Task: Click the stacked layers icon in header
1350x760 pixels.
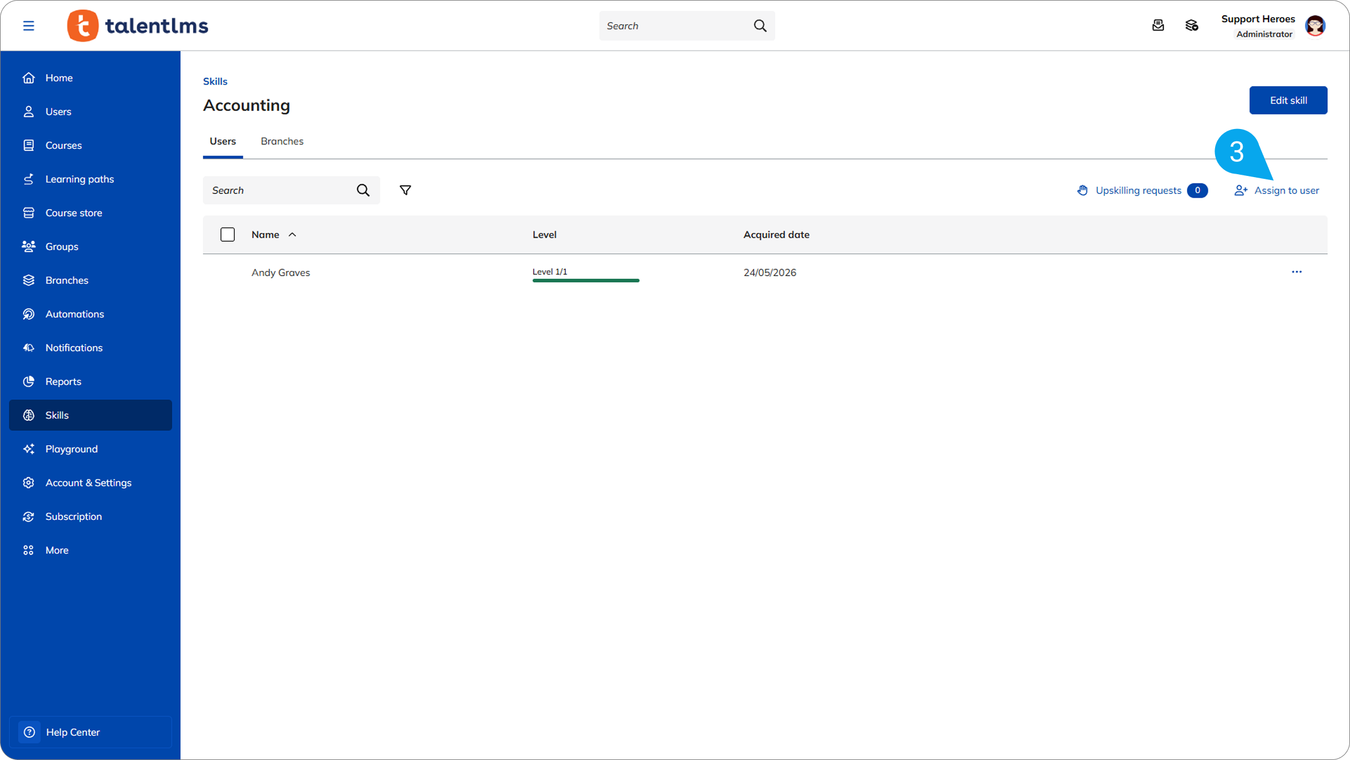Action: 1191,26
